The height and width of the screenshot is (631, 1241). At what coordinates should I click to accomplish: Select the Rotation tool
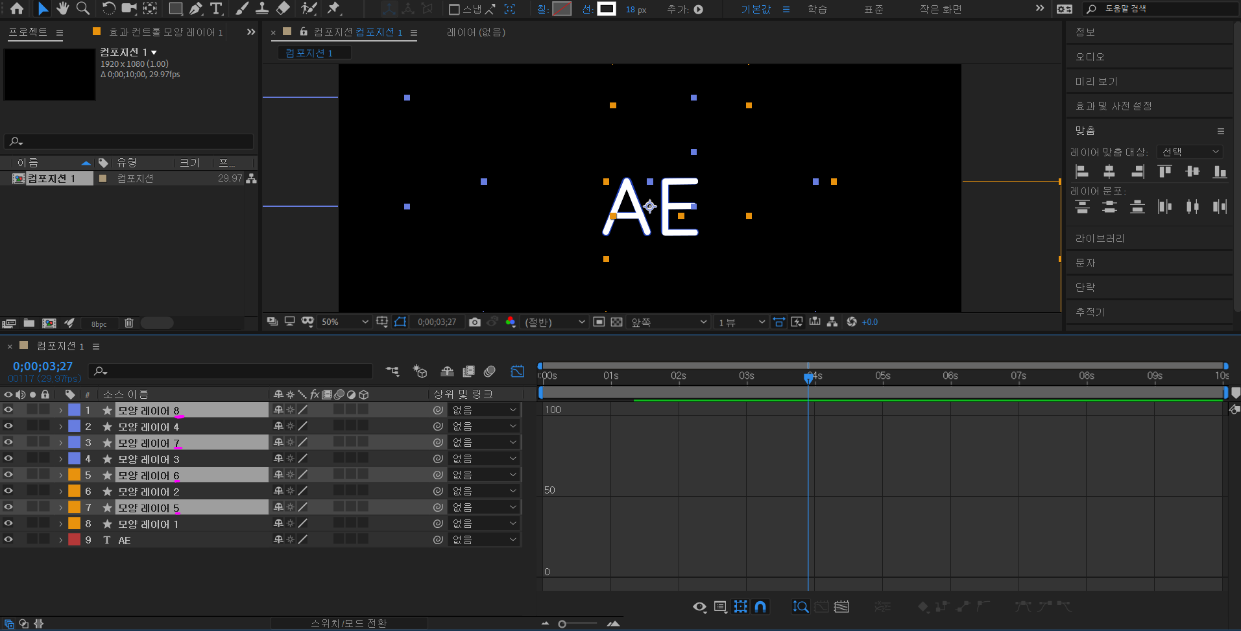pos(108,8)
